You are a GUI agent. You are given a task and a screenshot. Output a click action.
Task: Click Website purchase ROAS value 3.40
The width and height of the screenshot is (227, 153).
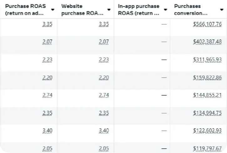[104, 130]
